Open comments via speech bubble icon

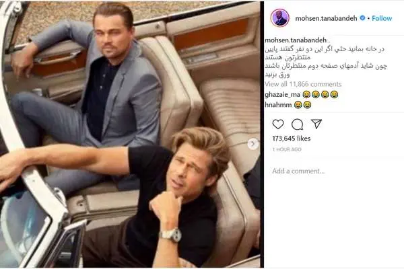coord(297,124)
